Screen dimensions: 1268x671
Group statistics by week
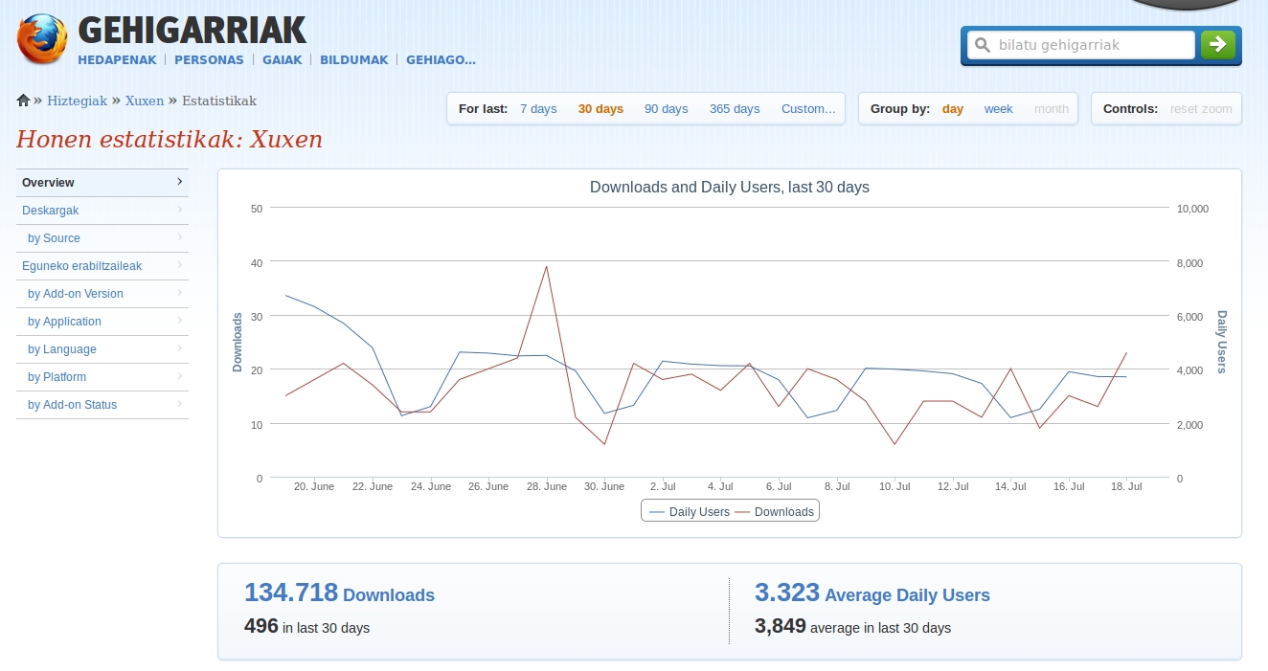pos(998,109)
